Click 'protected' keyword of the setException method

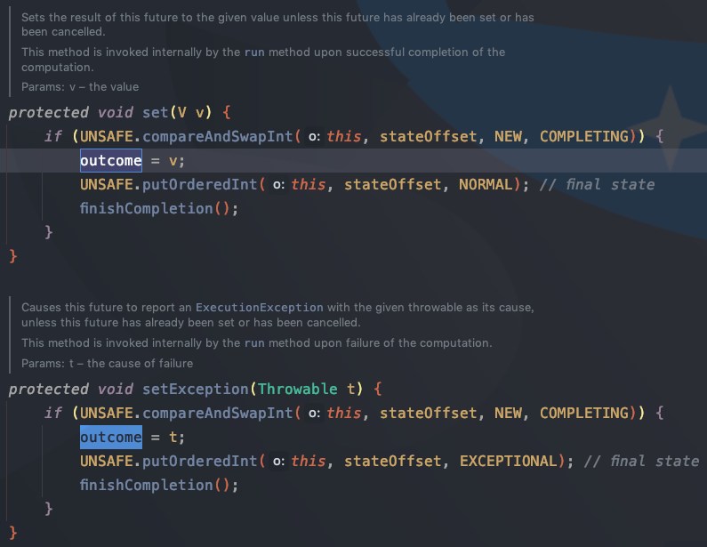pyautogui.click(x=49, y=389)
